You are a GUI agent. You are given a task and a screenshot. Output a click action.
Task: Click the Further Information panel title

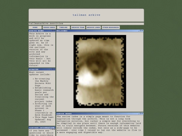(x=41, y=128)
